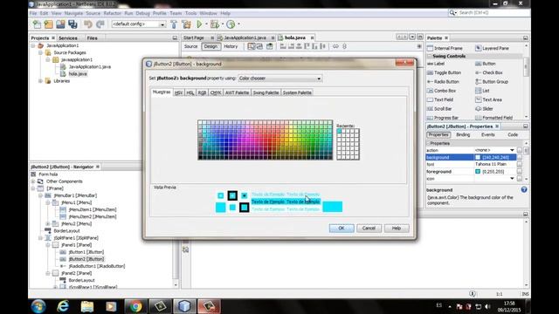Collapse the jMenuBar1 node in Navigator
The height and width of the screenshot is (314, 559).
[x=40, y=195]
